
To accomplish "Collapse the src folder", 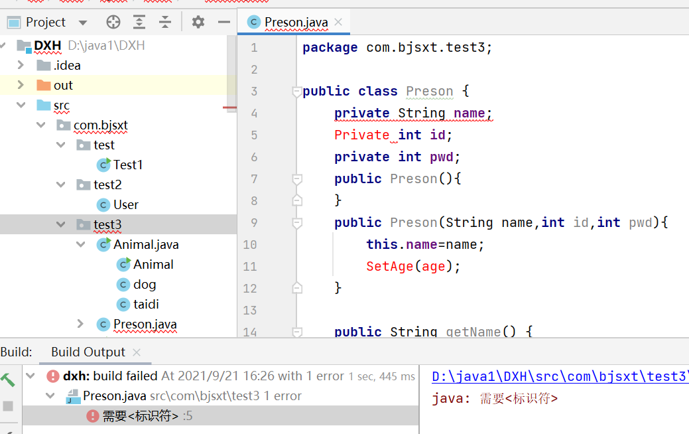I will (21, 105).
